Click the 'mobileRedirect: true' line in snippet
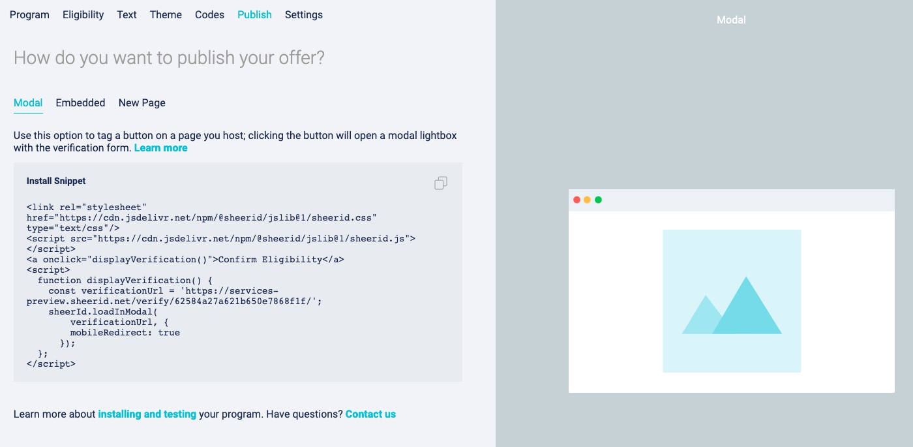The width and height of the screenshot is (913, 447). pos(125,332)
